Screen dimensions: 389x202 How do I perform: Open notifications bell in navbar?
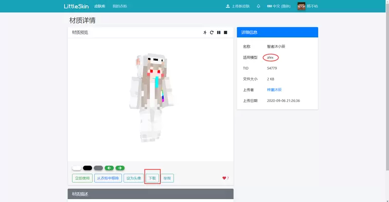click(259, 6)
